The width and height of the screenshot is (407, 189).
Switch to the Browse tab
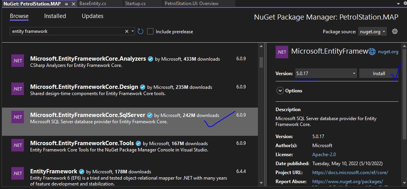19,16
